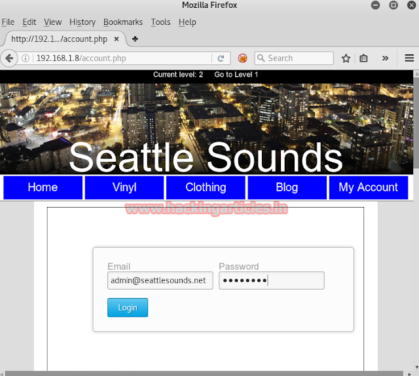Image resolution: width=419 pixels, height=376 pixels.
Task: Expand more toolbar tools chevron
Action: (385, 58)
